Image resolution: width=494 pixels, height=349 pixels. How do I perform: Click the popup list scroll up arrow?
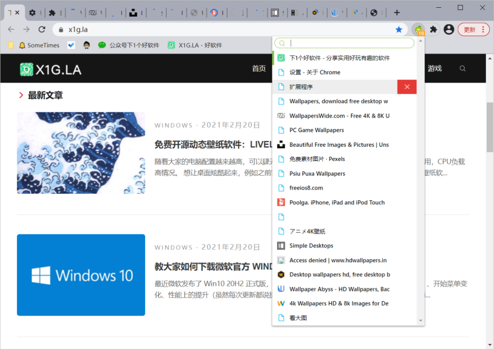pyautogui.click(x=421, y=41)
